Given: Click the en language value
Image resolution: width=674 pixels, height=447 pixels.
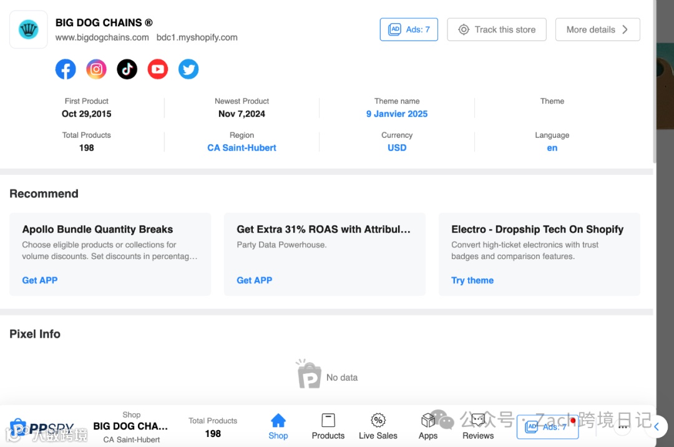Looking at the screenshot, I should tap(552, 148).
